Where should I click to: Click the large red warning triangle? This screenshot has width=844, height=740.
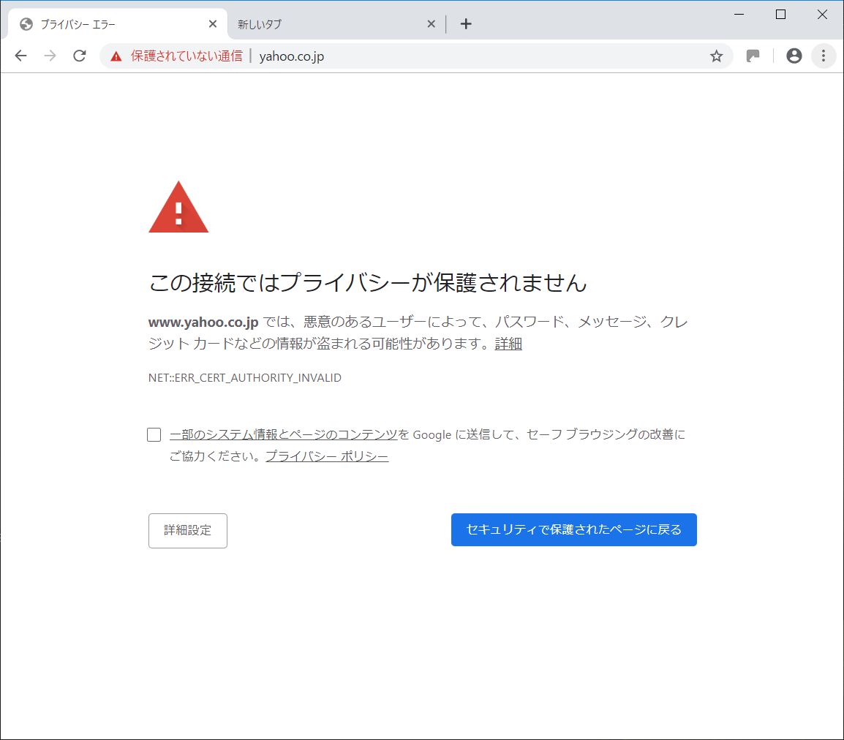click(178, 207)
